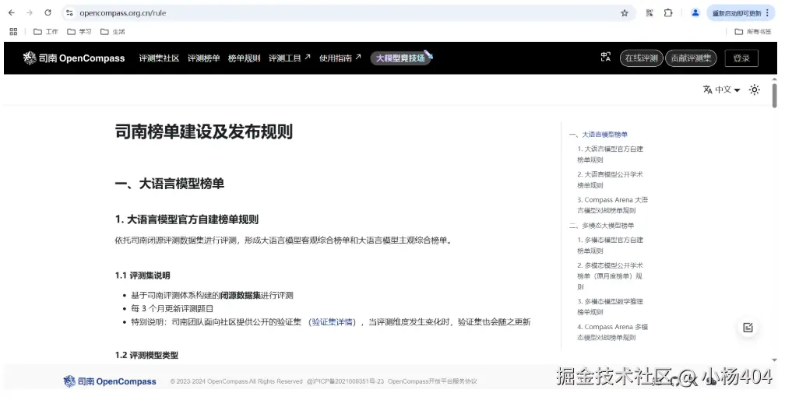
Task: Open 榜单规则 navigation item
Action: pos(244,58)
